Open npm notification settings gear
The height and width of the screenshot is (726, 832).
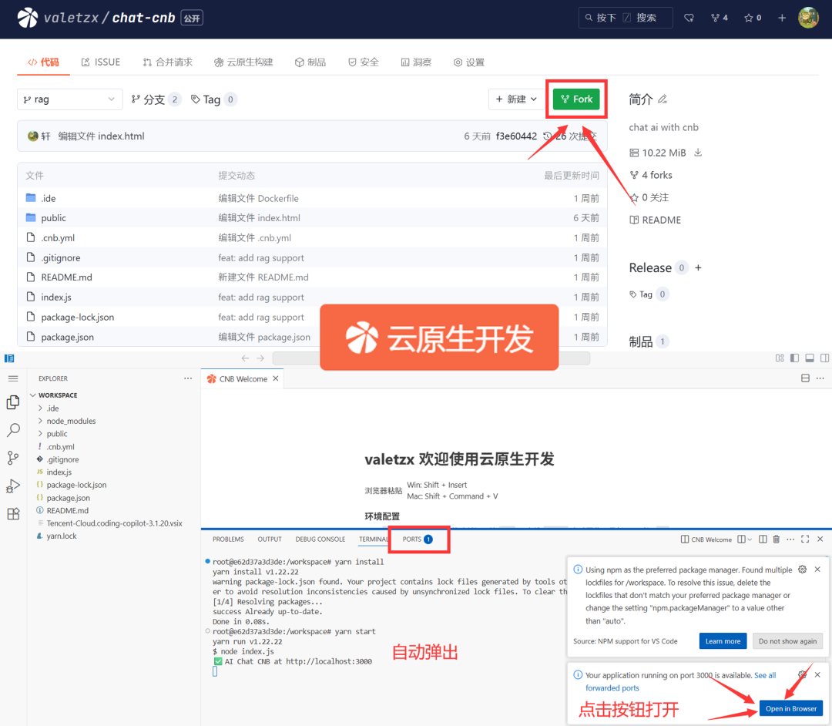802,570
